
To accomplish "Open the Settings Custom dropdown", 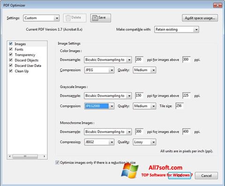I will pos(41,18).
